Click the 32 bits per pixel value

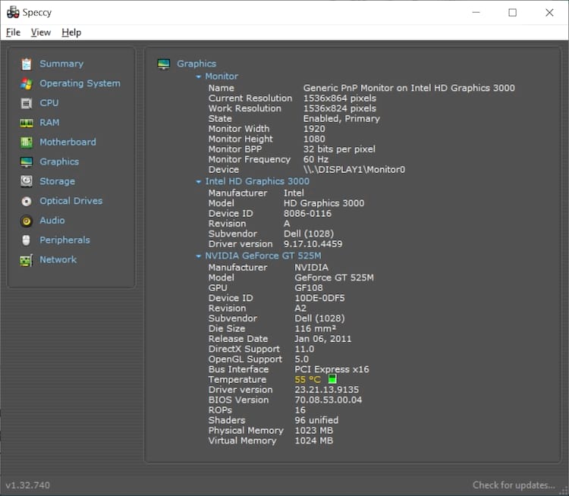coord(339,149)
